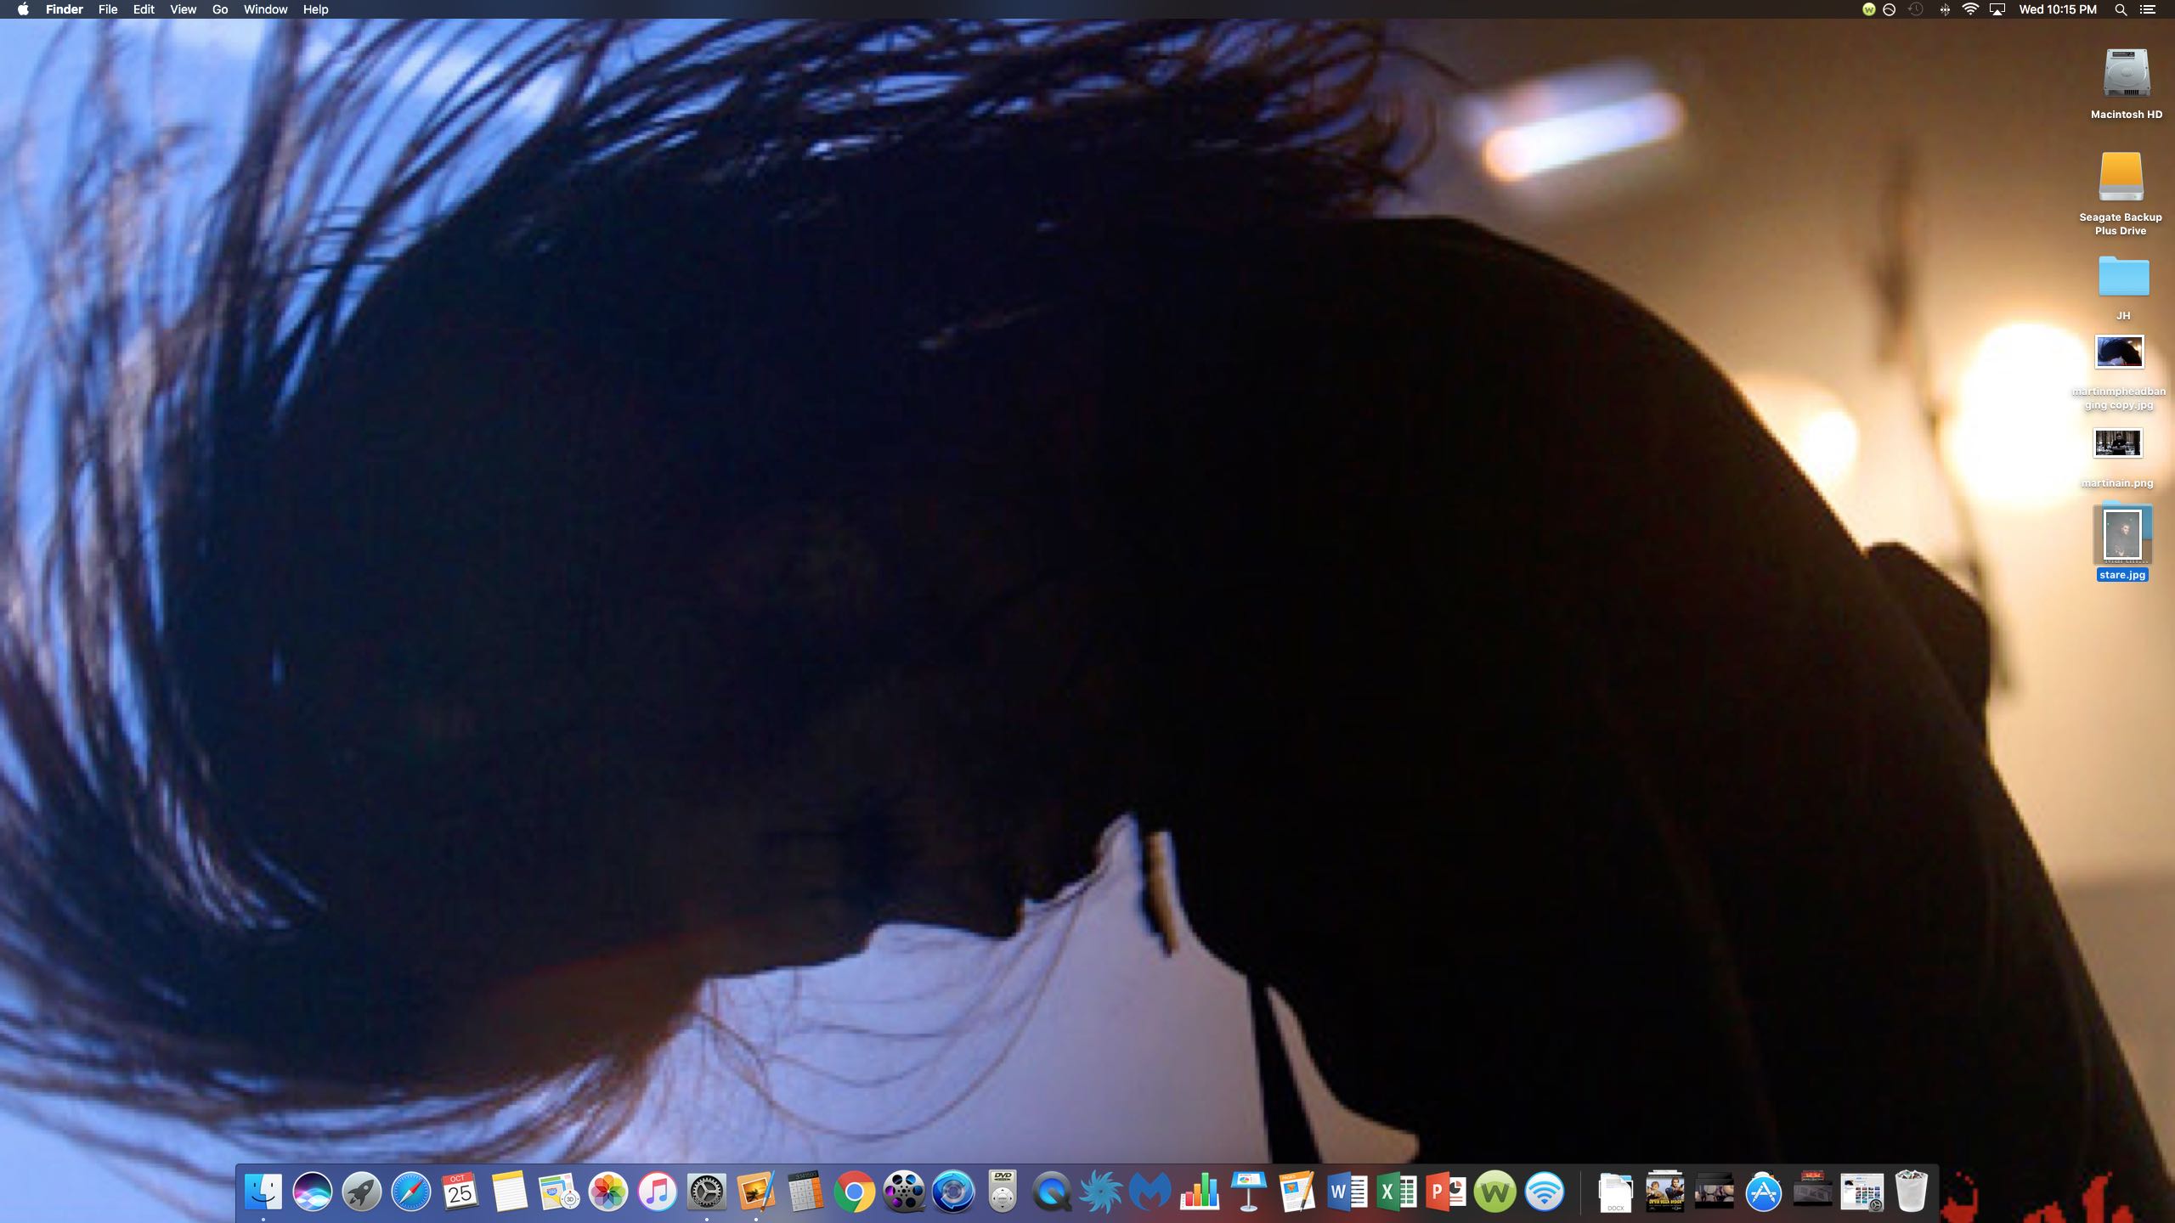Launch the App Store

coord(1764,1192)
